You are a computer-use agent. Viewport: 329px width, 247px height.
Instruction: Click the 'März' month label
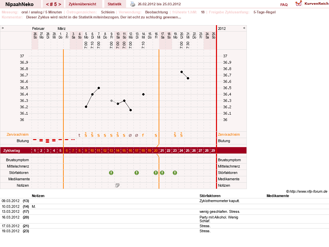pos(61,28)
